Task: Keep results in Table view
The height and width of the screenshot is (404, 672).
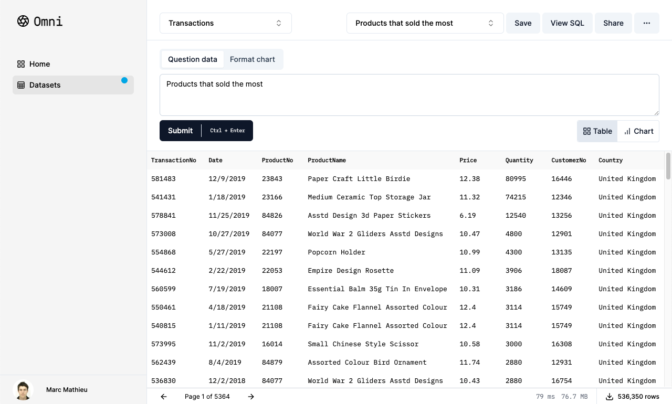Action: point(597,131)
